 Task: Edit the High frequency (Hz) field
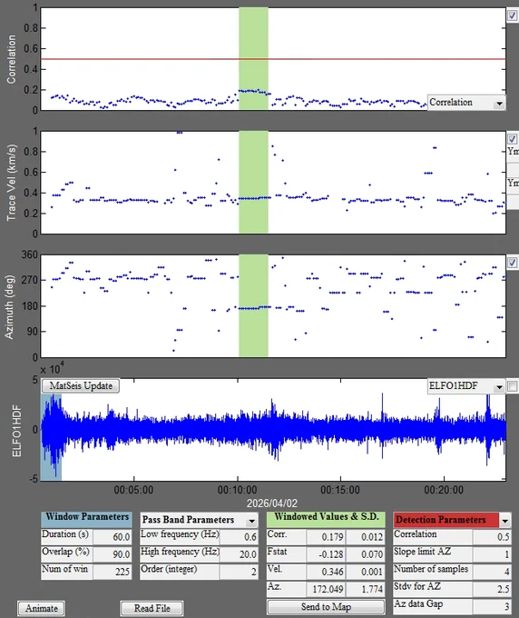click(239, 554)
